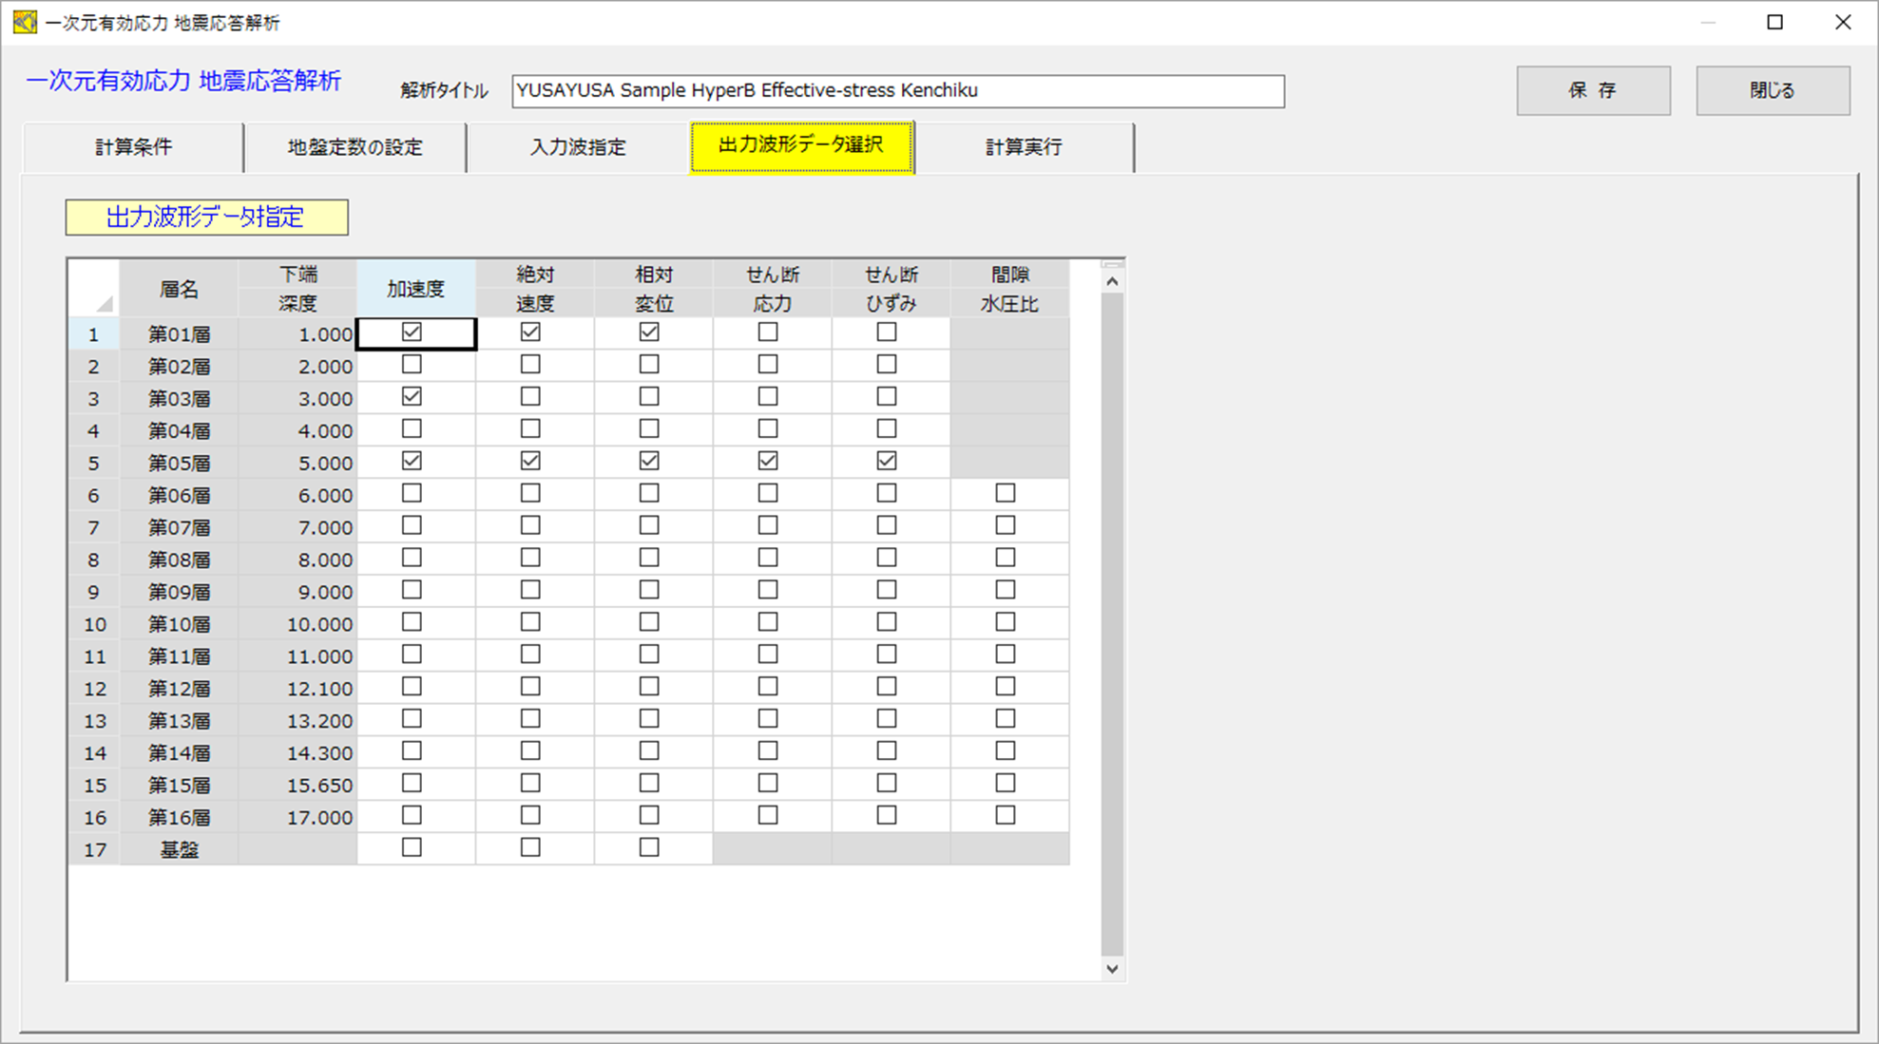Uncheck 絶対速度 for 第01層
Image resolution: width=1879 pixels, height=1044 pixels.
(x=530, y=332)
